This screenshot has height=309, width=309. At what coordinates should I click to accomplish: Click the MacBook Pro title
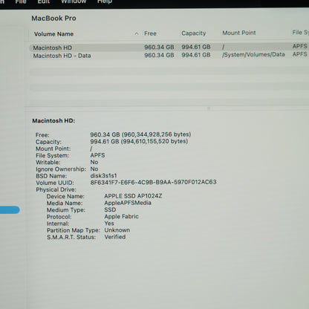(x=53, y=19)
